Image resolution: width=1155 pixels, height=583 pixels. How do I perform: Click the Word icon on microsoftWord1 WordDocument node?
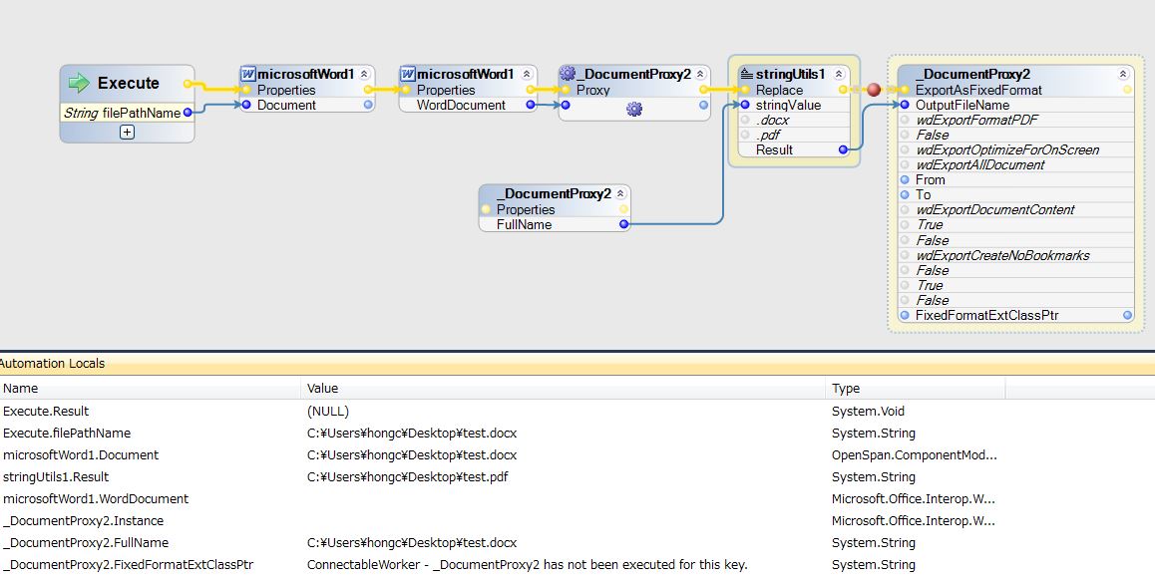pyautogui.click(x=407, y=75)
